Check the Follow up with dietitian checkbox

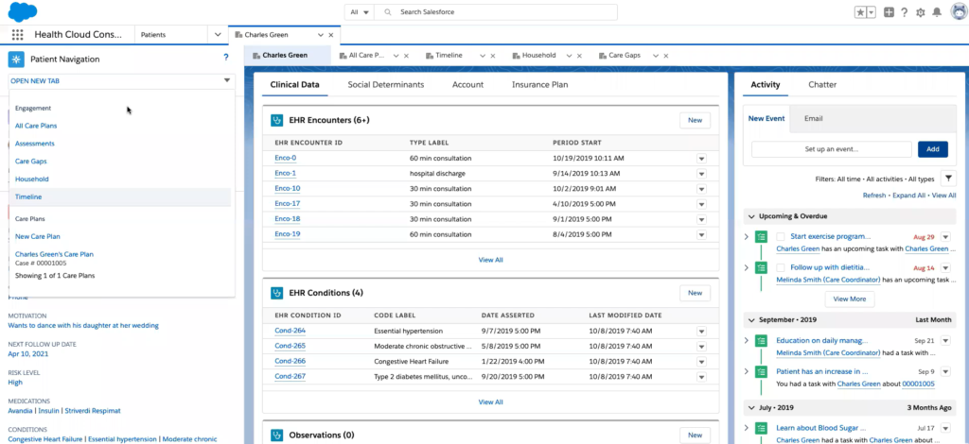click(x=781, y=267)
